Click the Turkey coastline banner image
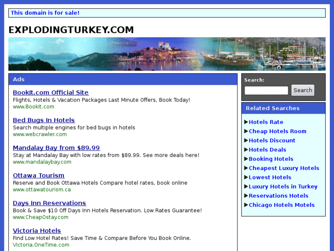 coord(167,54)
